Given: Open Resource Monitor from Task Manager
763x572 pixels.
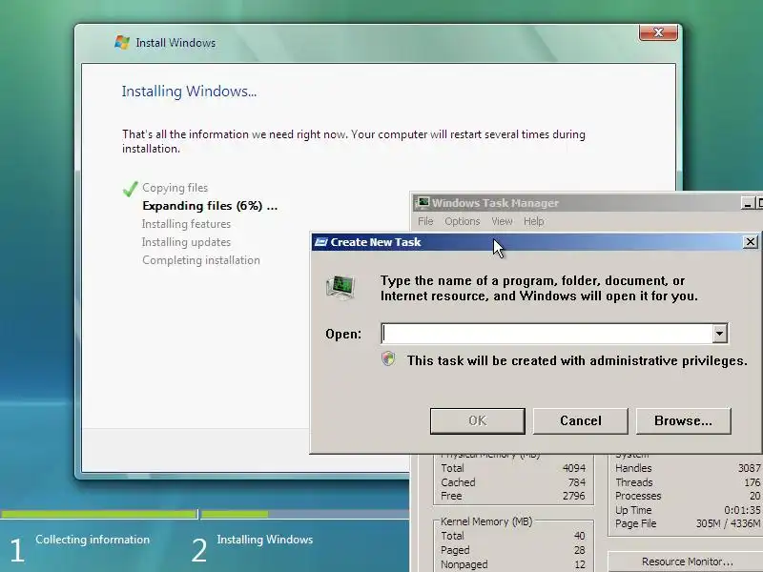Looking at the screenshot, I should (x=687, y=562).
